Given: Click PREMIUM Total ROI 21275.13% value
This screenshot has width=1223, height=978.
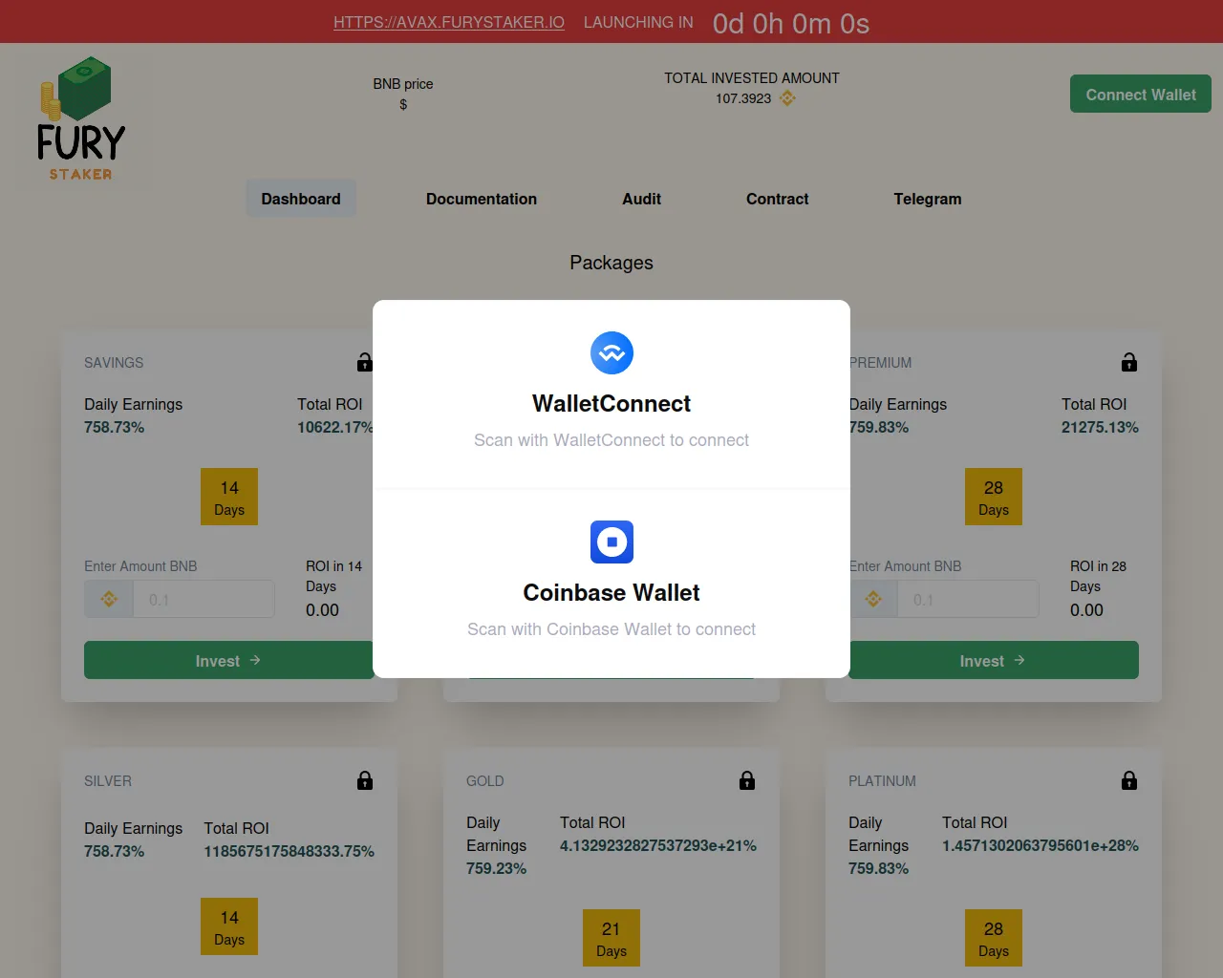Looking at the screenshot, I should pyautogui.click(x=1100, y=427).
